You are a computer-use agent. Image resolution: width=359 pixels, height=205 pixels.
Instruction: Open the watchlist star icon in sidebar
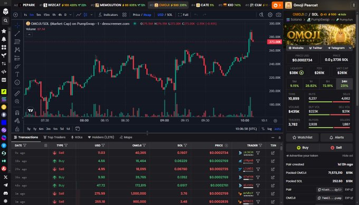click(4, 31)
